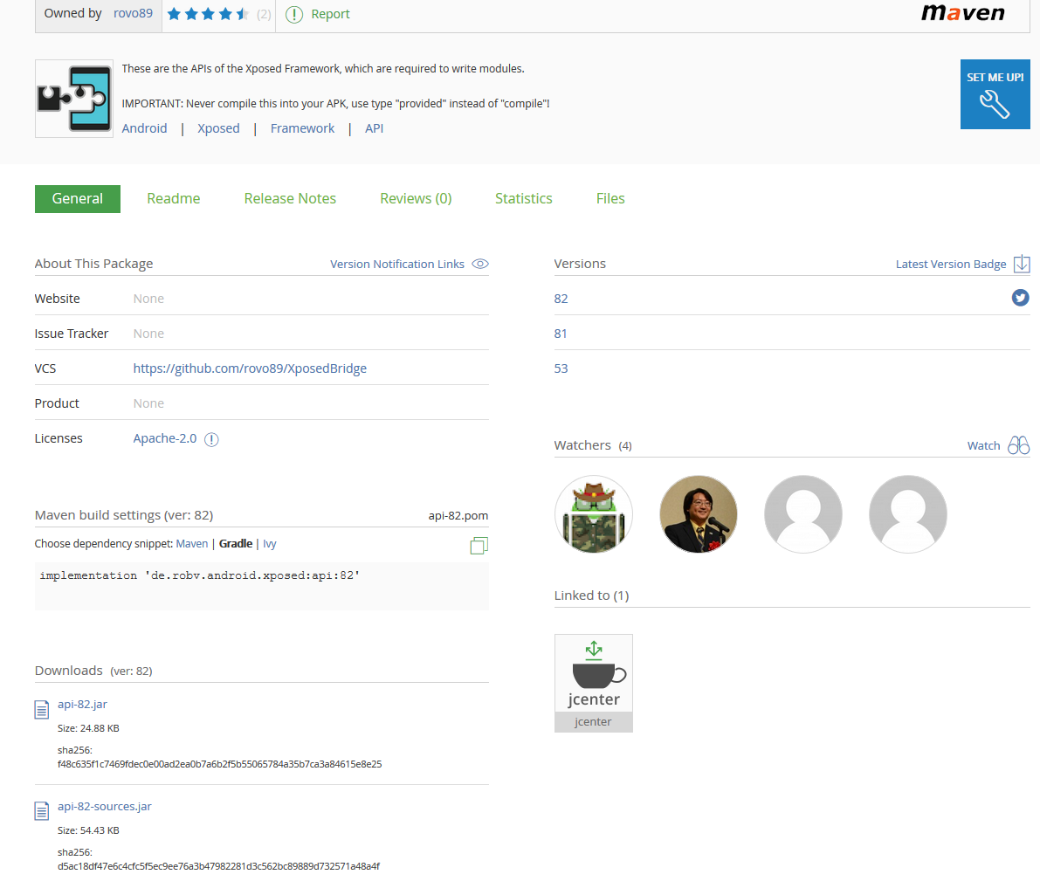Open the Reviews (0) tab
Viewport: 1040px width, 895px height.
[416, 198]
